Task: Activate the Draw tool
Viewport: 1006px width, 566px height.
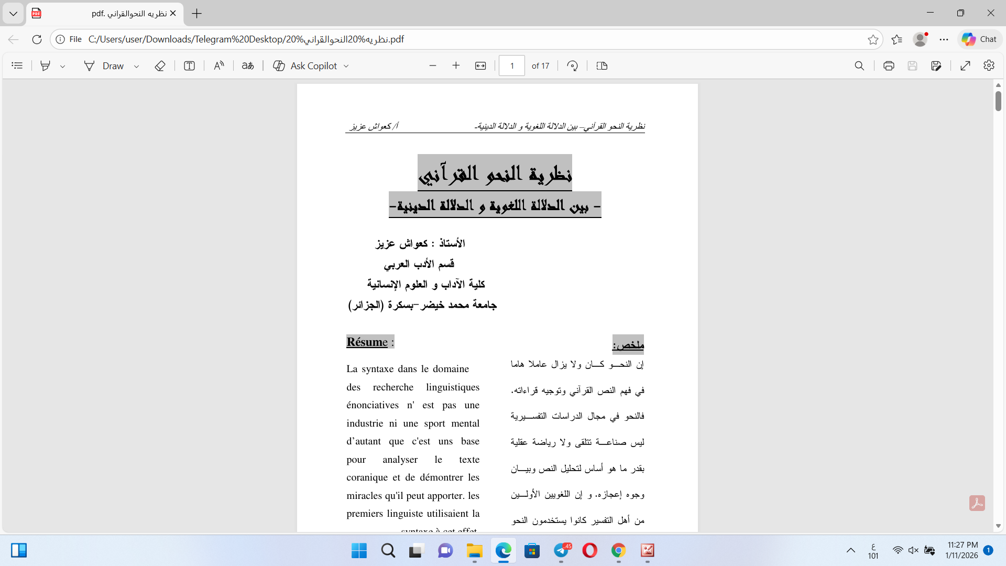Action: point(104,66)
